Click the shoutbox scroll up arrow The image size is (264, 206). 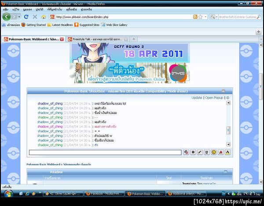coord(228,103)
